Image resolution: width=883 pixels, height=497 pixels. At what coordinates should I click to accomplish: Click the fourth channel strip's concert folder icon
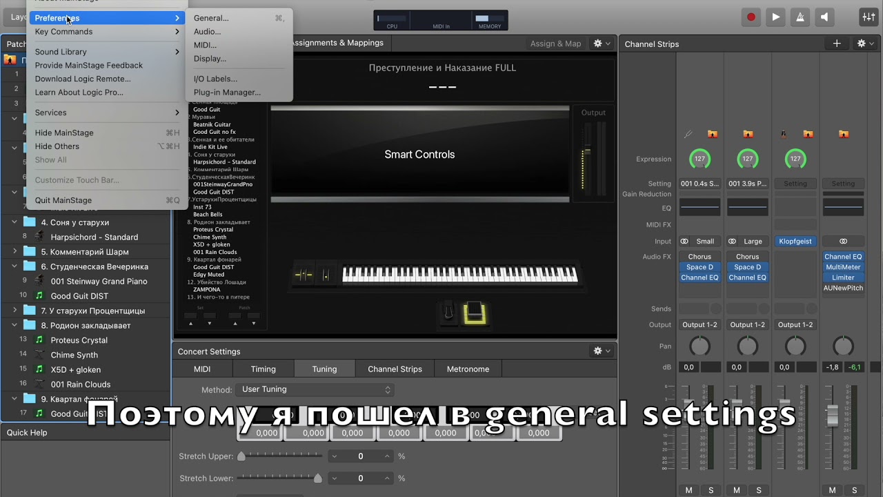(843, 134)
